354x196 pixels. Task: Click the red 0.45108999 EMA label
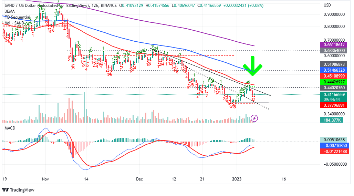pyautogui.click(x=334, y=76)
